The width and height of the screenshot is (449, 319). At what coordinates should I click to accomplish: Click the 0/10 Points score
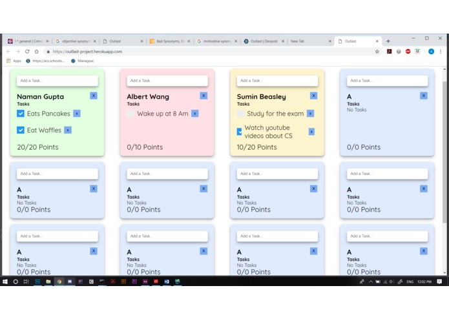point(145,147)
